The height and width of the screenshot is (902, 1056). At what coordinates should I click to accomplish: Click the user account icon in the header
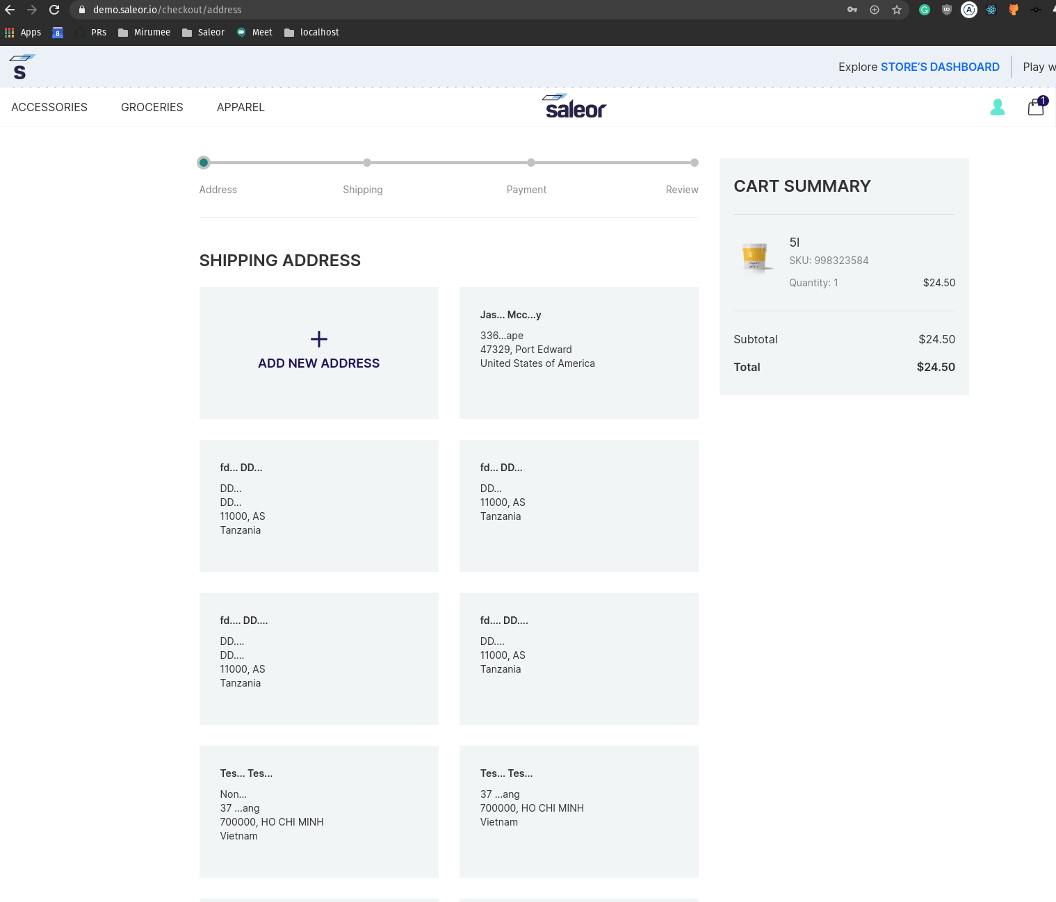(x=998, y=107)
